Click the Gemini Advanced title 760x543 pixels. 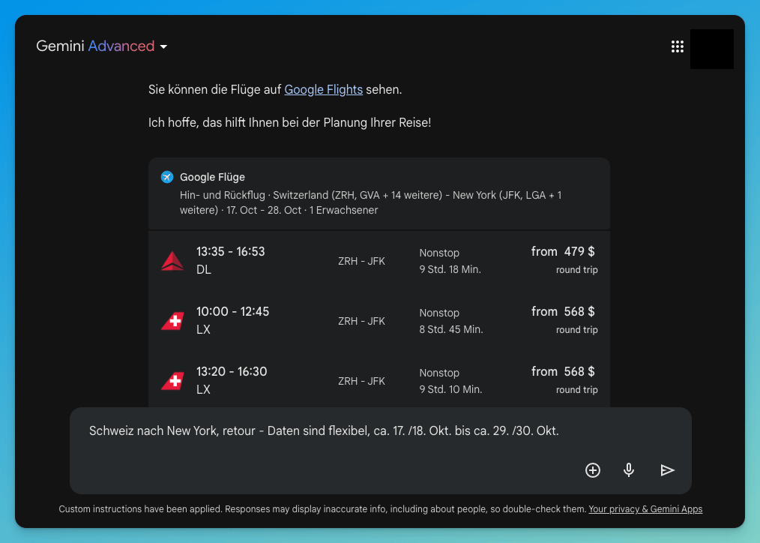pyautogui.click(x=95, y=46)
